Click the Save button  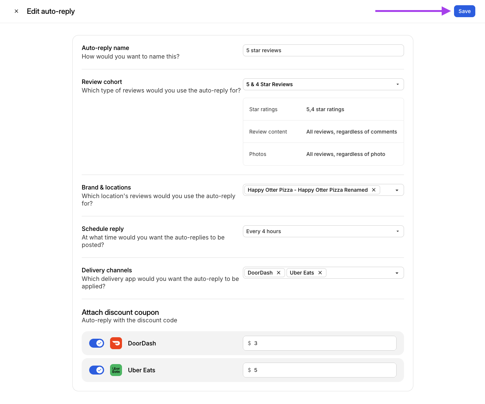[x=464, y=11]
